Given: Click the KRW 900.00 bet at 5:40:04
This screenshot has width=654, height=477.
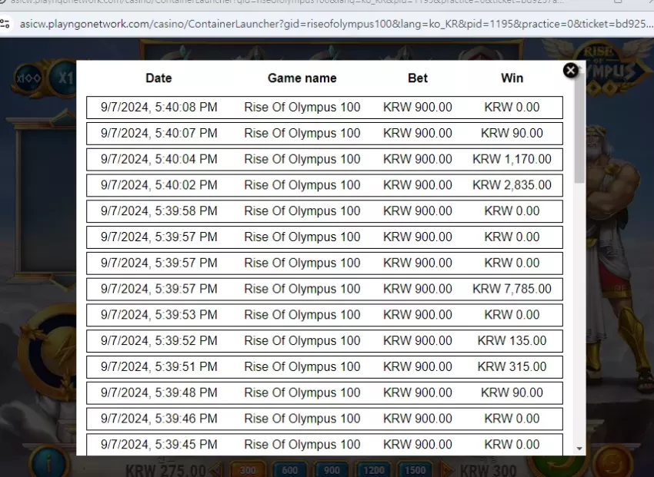Looking at the screenshot, I should (x=418, y=159).
